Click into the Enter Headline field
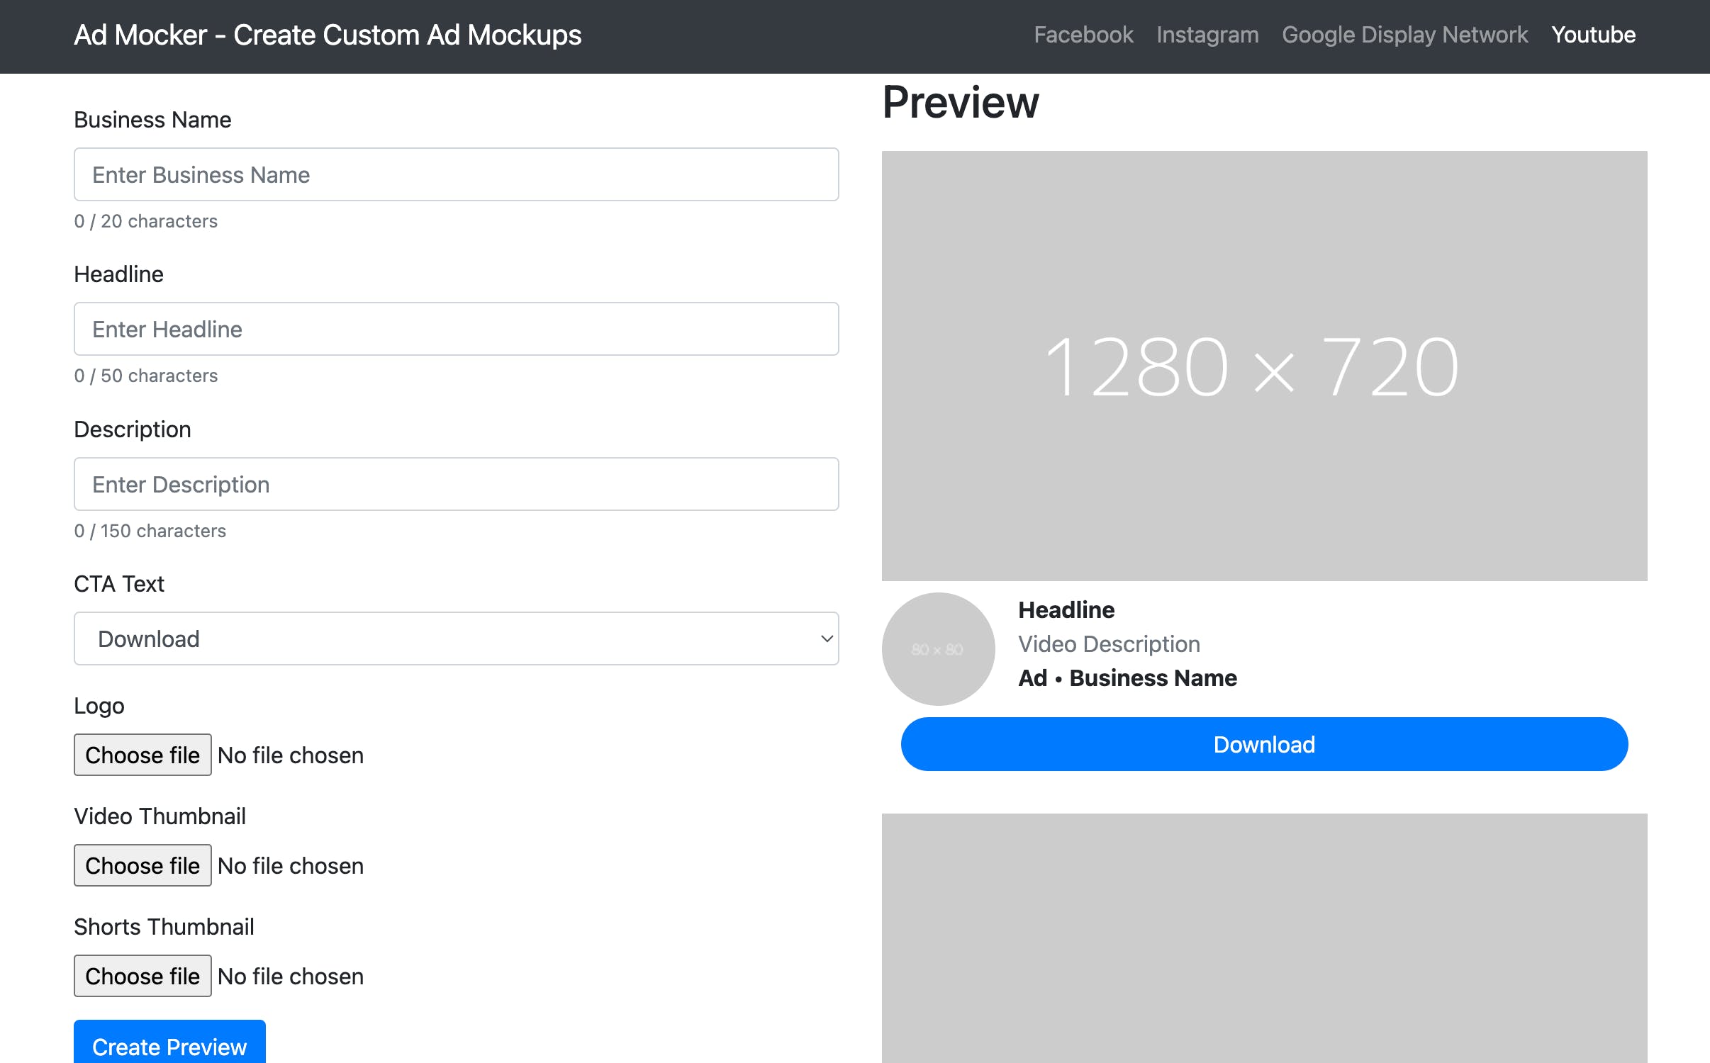Image resolution: width=1710 pixels, height=1063 pixels. coord(456,329)
